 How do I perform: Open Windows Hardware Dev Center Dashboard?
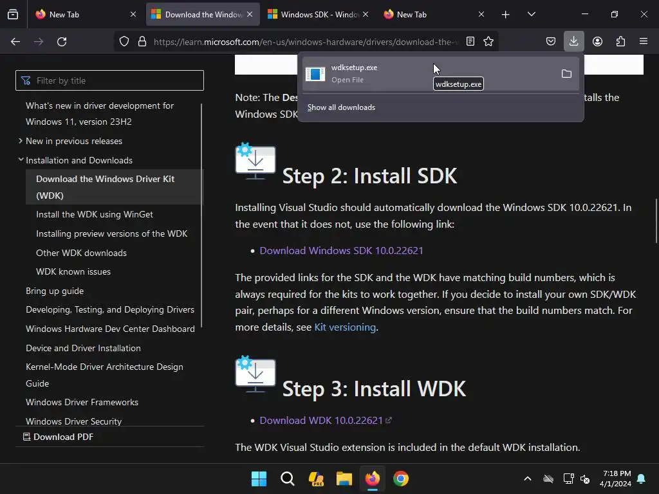110,329
